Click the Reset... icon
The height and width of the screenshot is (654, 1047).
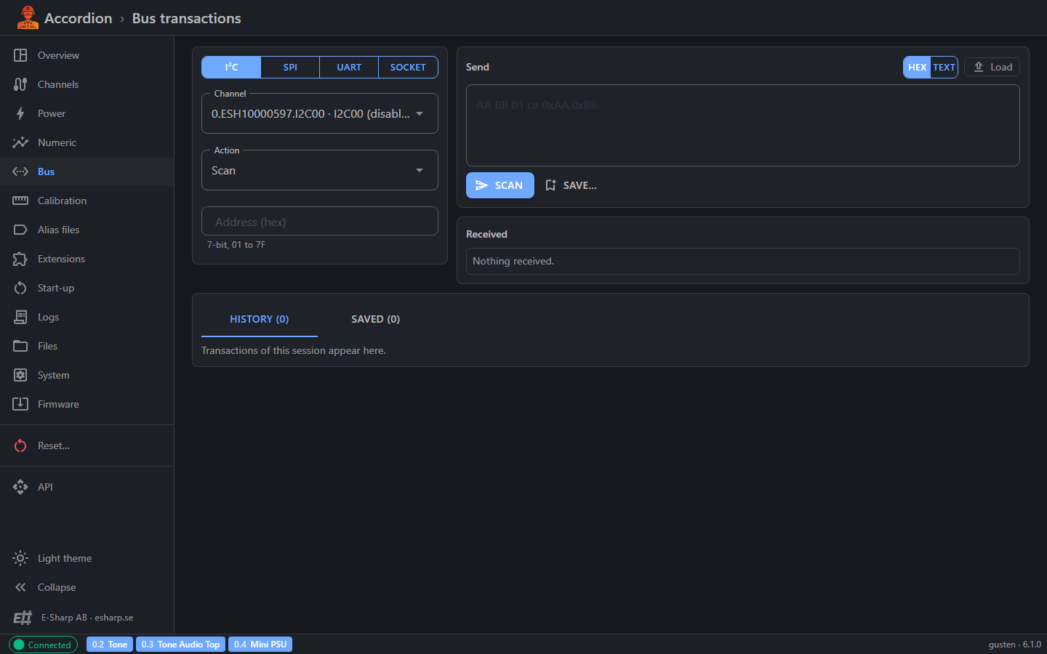point(20,445)
